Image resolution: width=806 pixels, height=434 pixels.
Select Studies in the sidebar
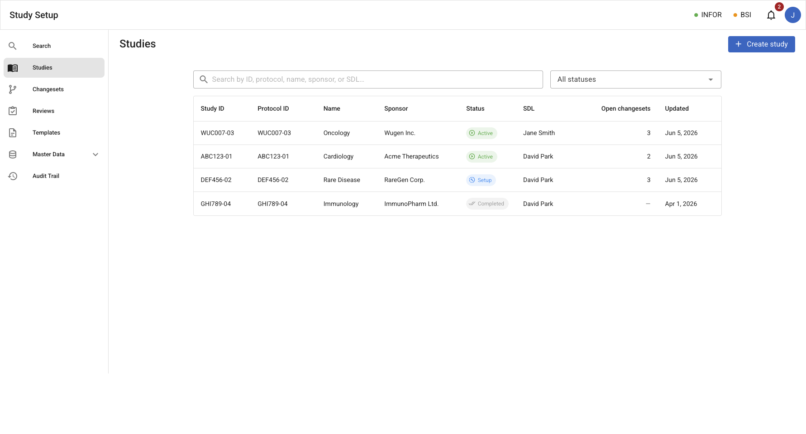[54, 68]
